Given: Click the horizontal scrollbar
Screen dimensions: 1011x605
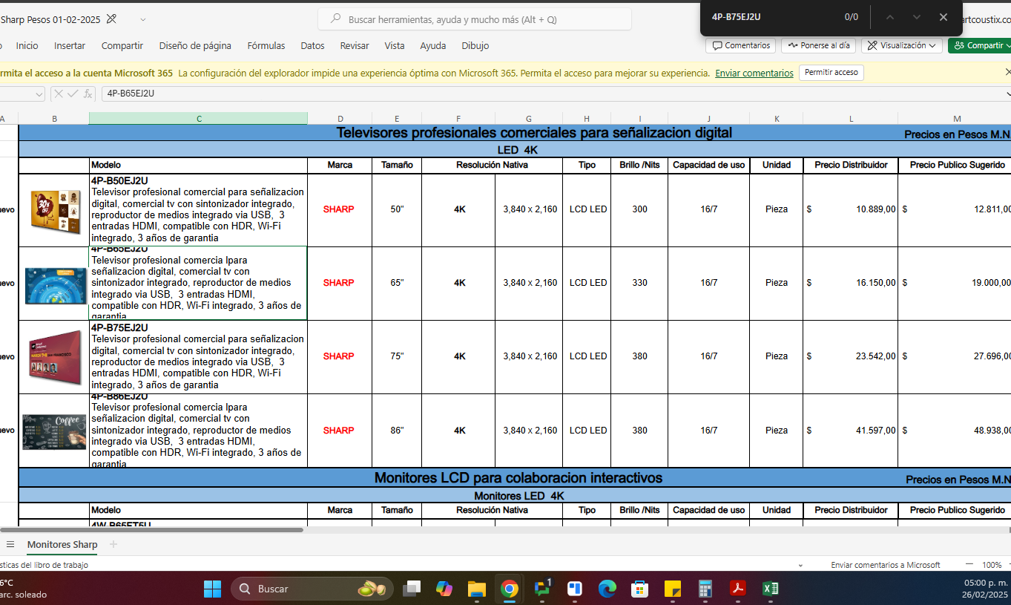Looking at the screenshot, I should coord(152,530).
